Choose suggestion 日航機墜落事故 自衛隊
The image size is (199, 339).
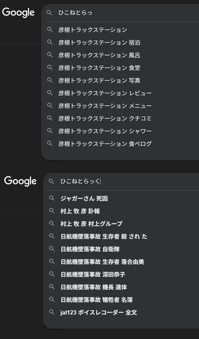point(90,249)
